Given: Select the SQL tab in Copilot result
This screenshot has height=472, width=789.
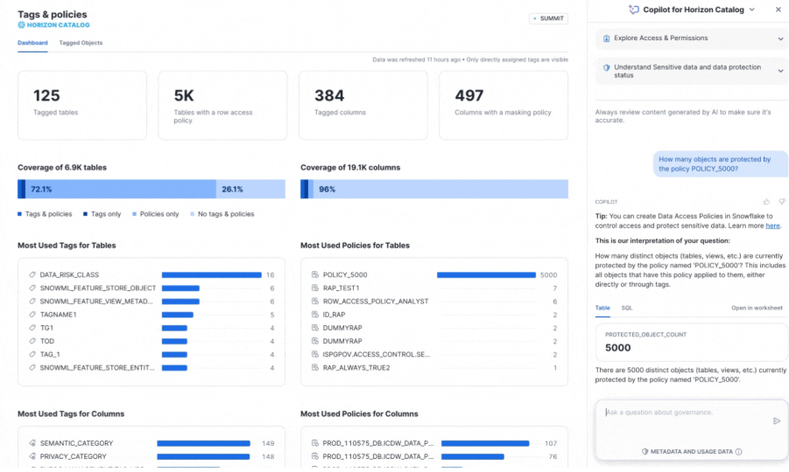Looking at the screenshot, I should [626, 308].
